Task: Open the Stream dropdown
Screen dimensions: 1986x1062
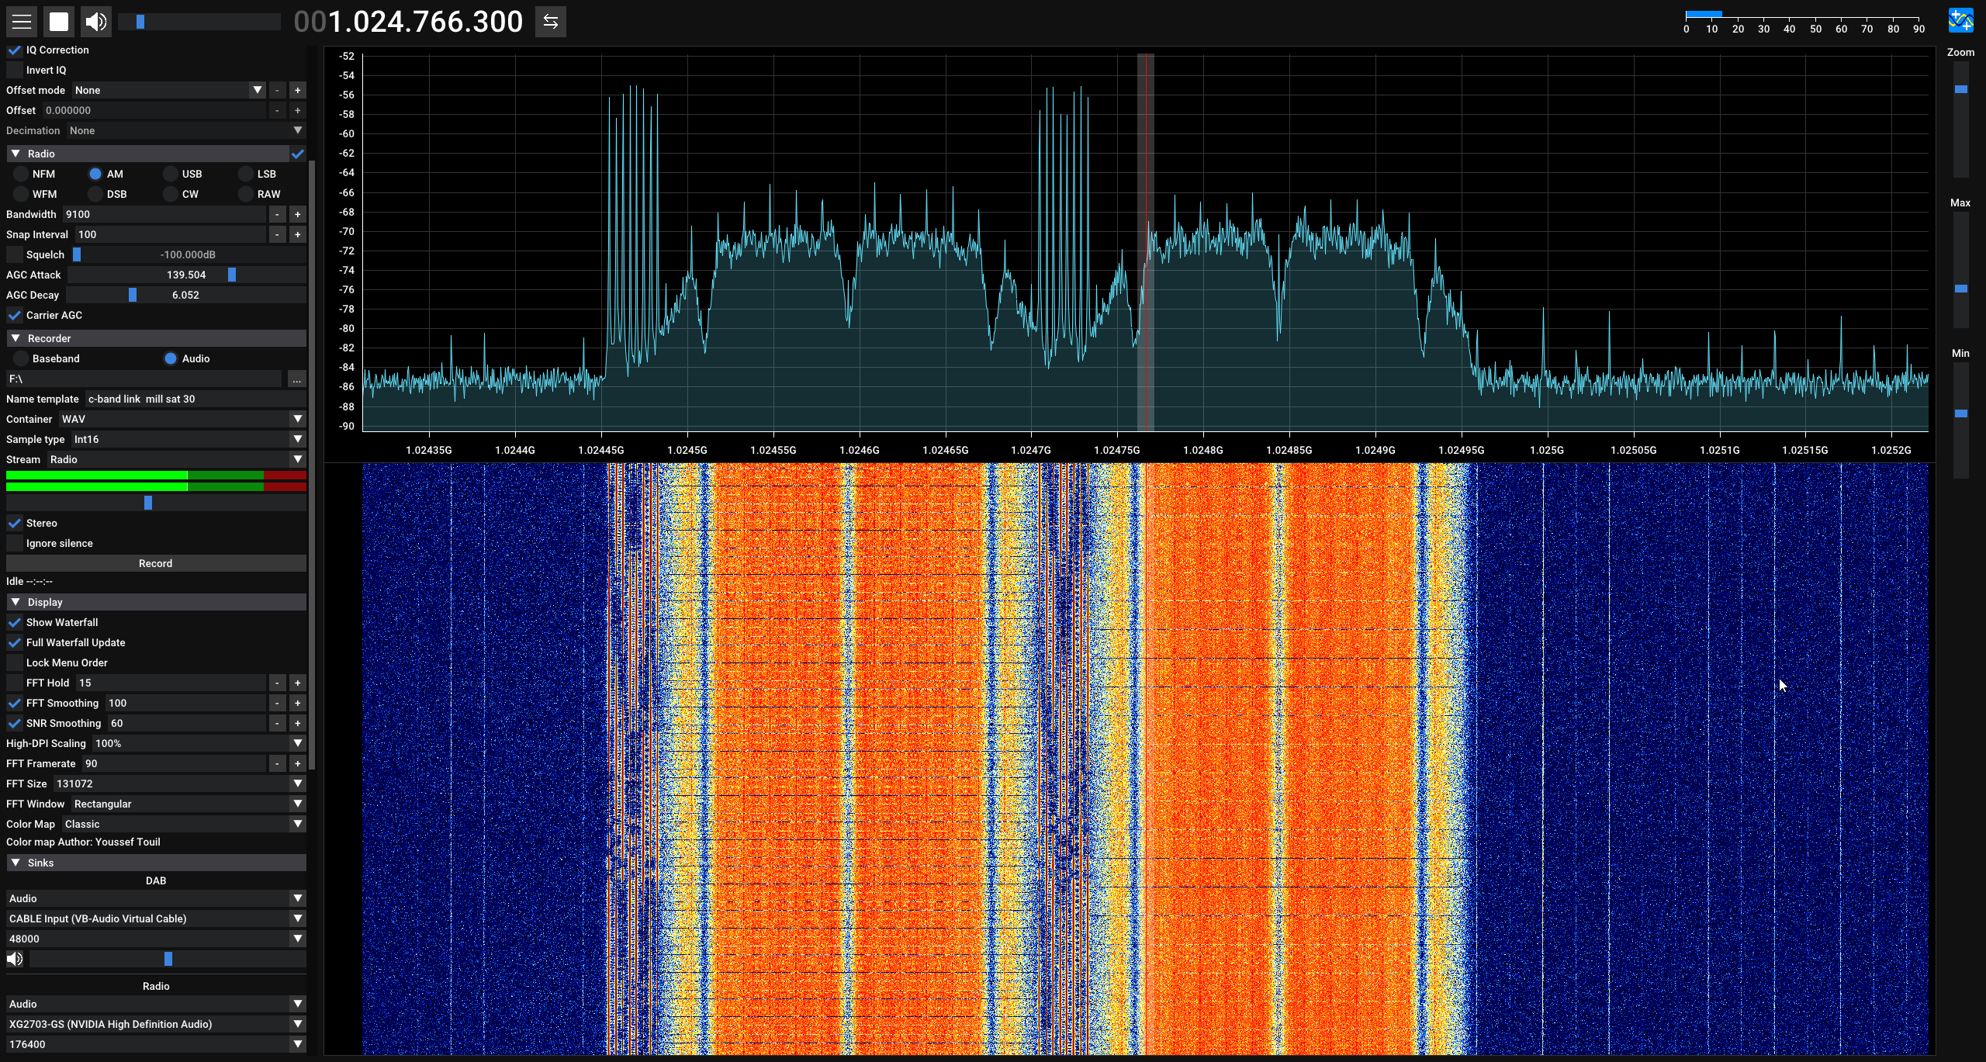Action: pos(176,459)
